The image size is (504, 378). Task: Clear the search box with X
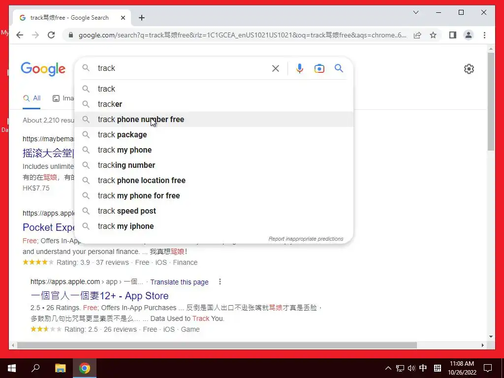point(276,68)
